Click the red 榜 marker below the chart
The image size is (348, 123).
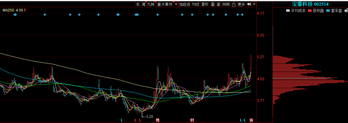158,120
